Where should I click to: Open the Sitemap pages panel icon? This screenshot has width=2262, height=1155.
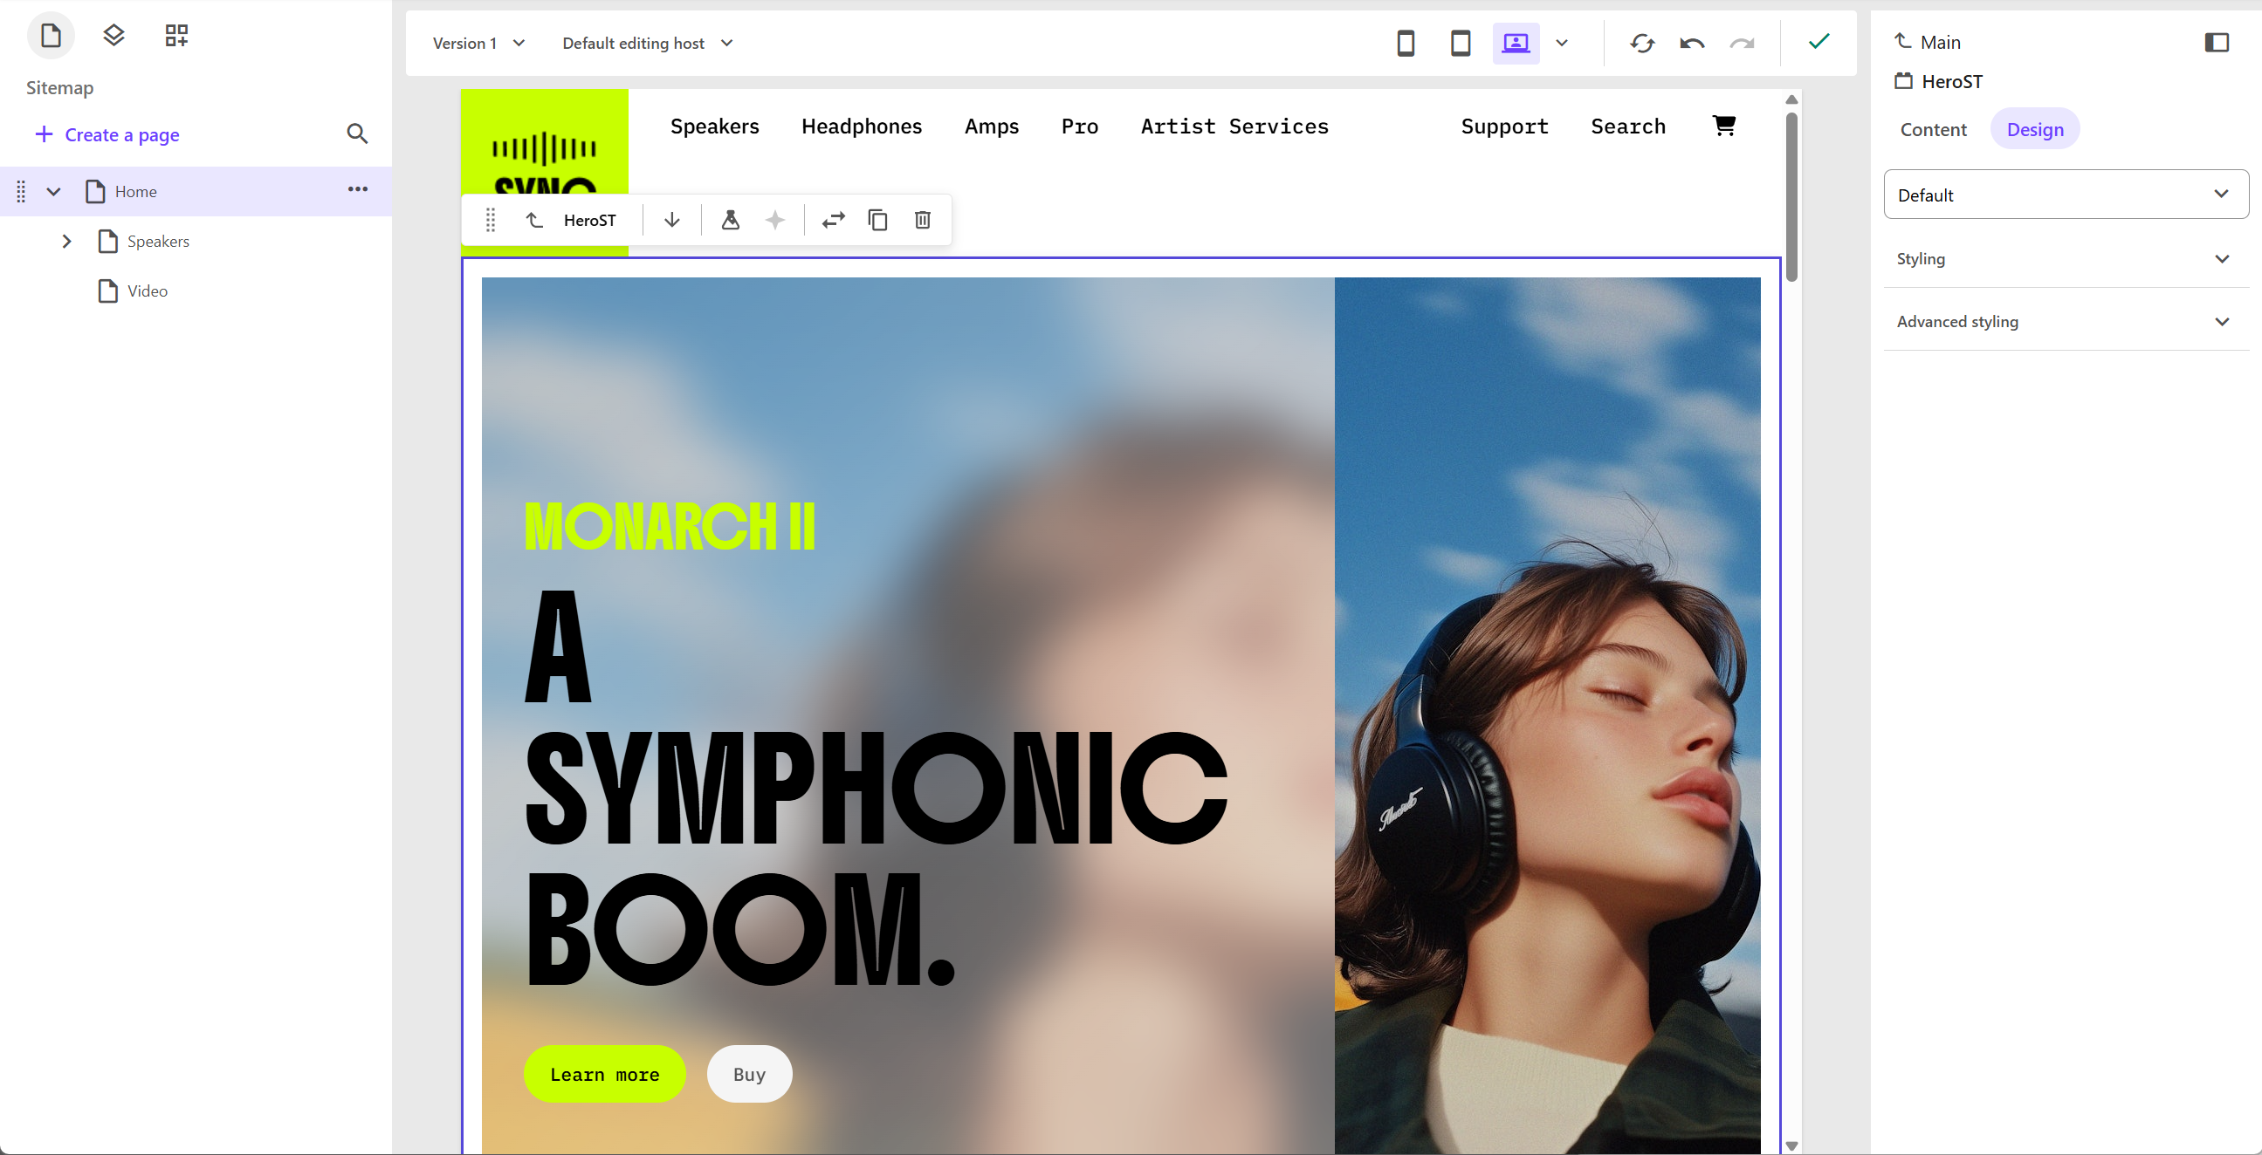[x=51, y=35]
